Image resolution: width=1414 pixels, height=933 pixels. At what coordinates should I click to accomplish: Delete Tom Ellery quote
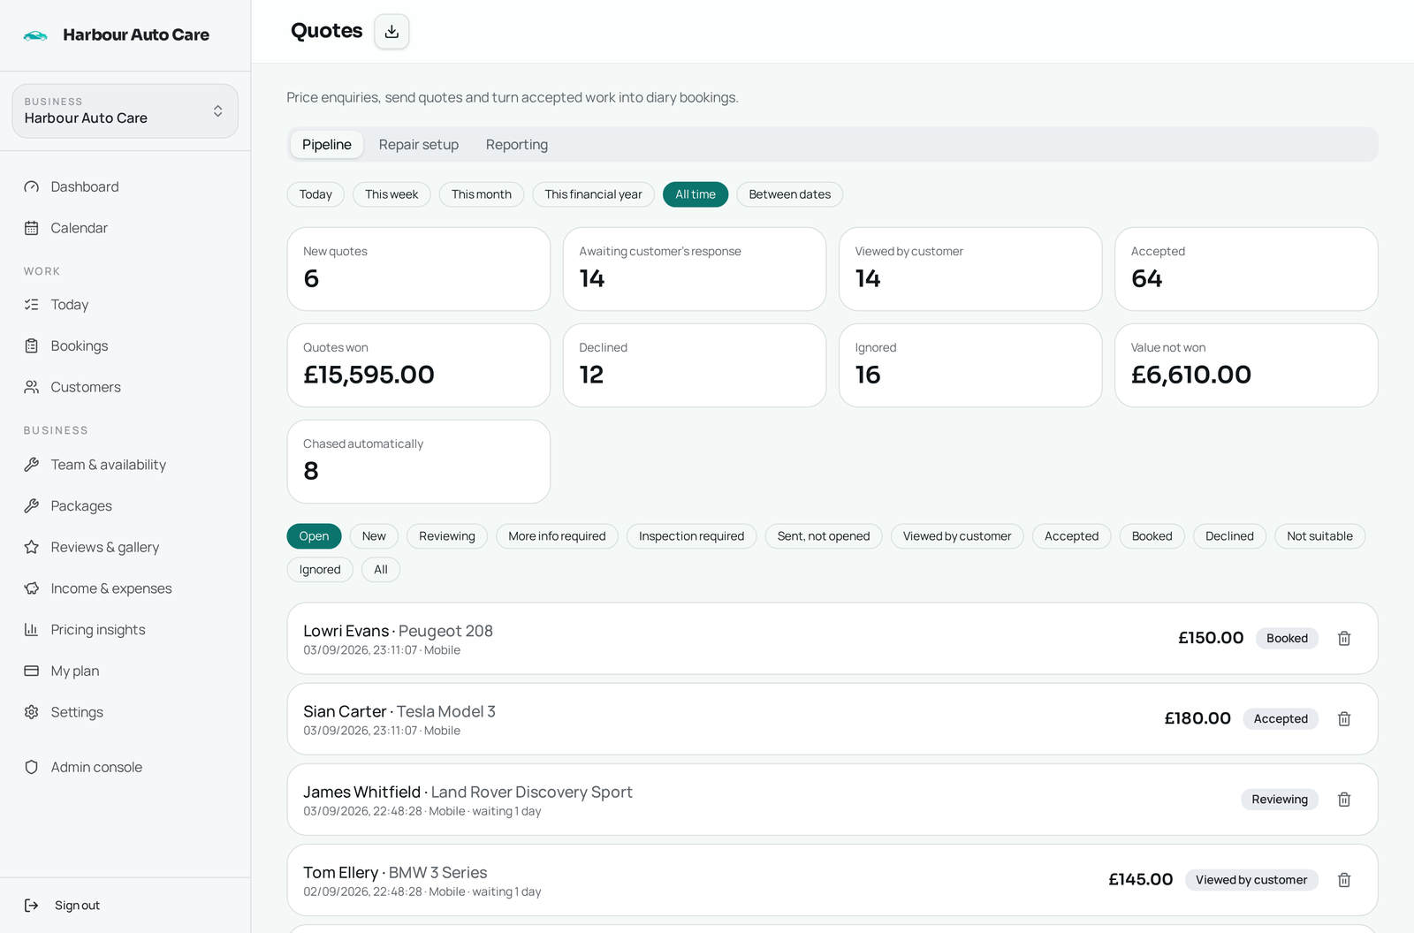1344,880
